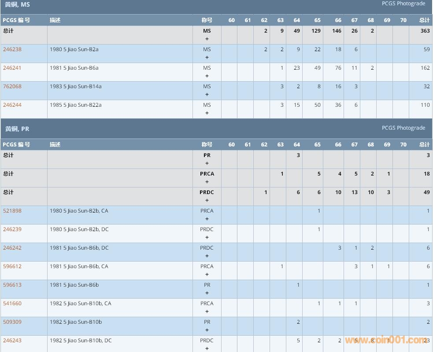Expand plus sign under MS total row
Screen dimensions: 433x352
click(x=207, y=39)
